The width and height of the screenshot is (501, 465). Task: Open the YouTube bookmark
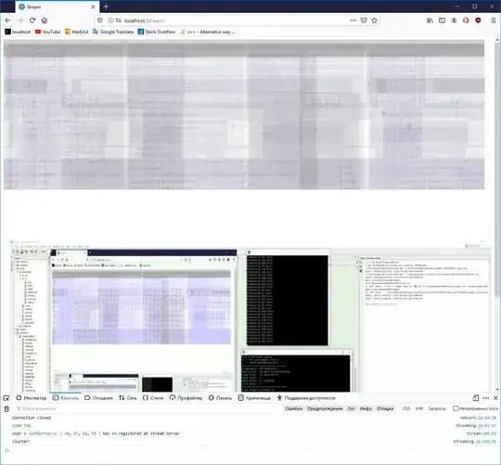click(47, 32)
